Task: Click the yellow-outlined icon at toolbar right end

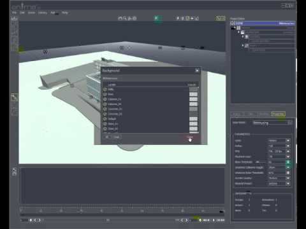Action: click(220, 18)
